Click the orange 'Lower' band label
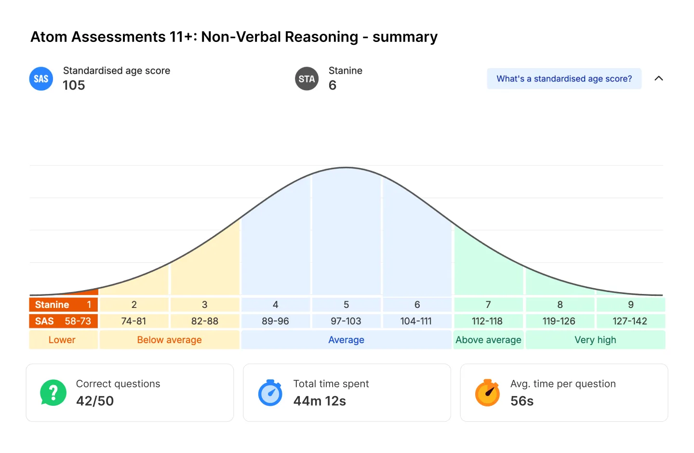Viewport: 694px width, 453px height. tap(62, 340)
